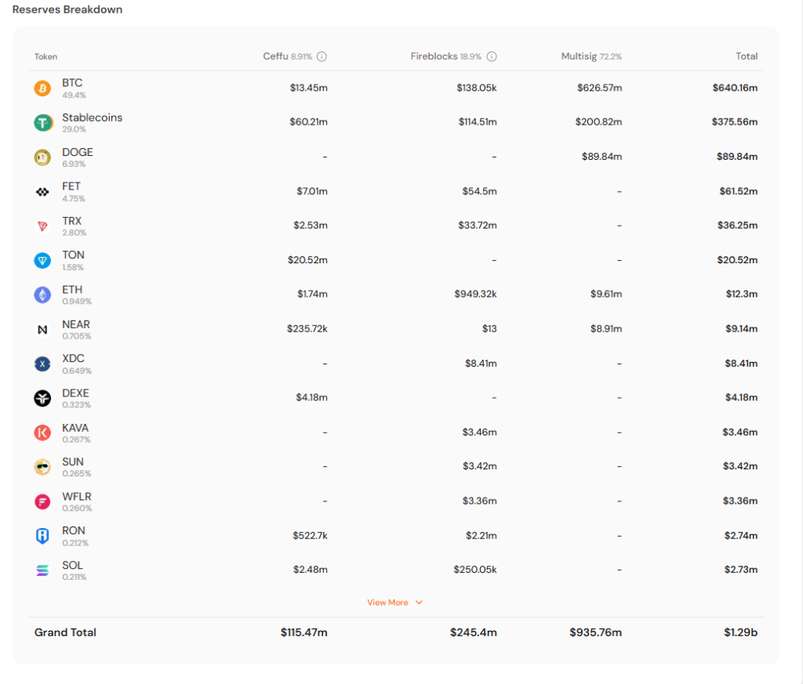
Task: Select the RON Ronin icon
Action: (42, 536)
